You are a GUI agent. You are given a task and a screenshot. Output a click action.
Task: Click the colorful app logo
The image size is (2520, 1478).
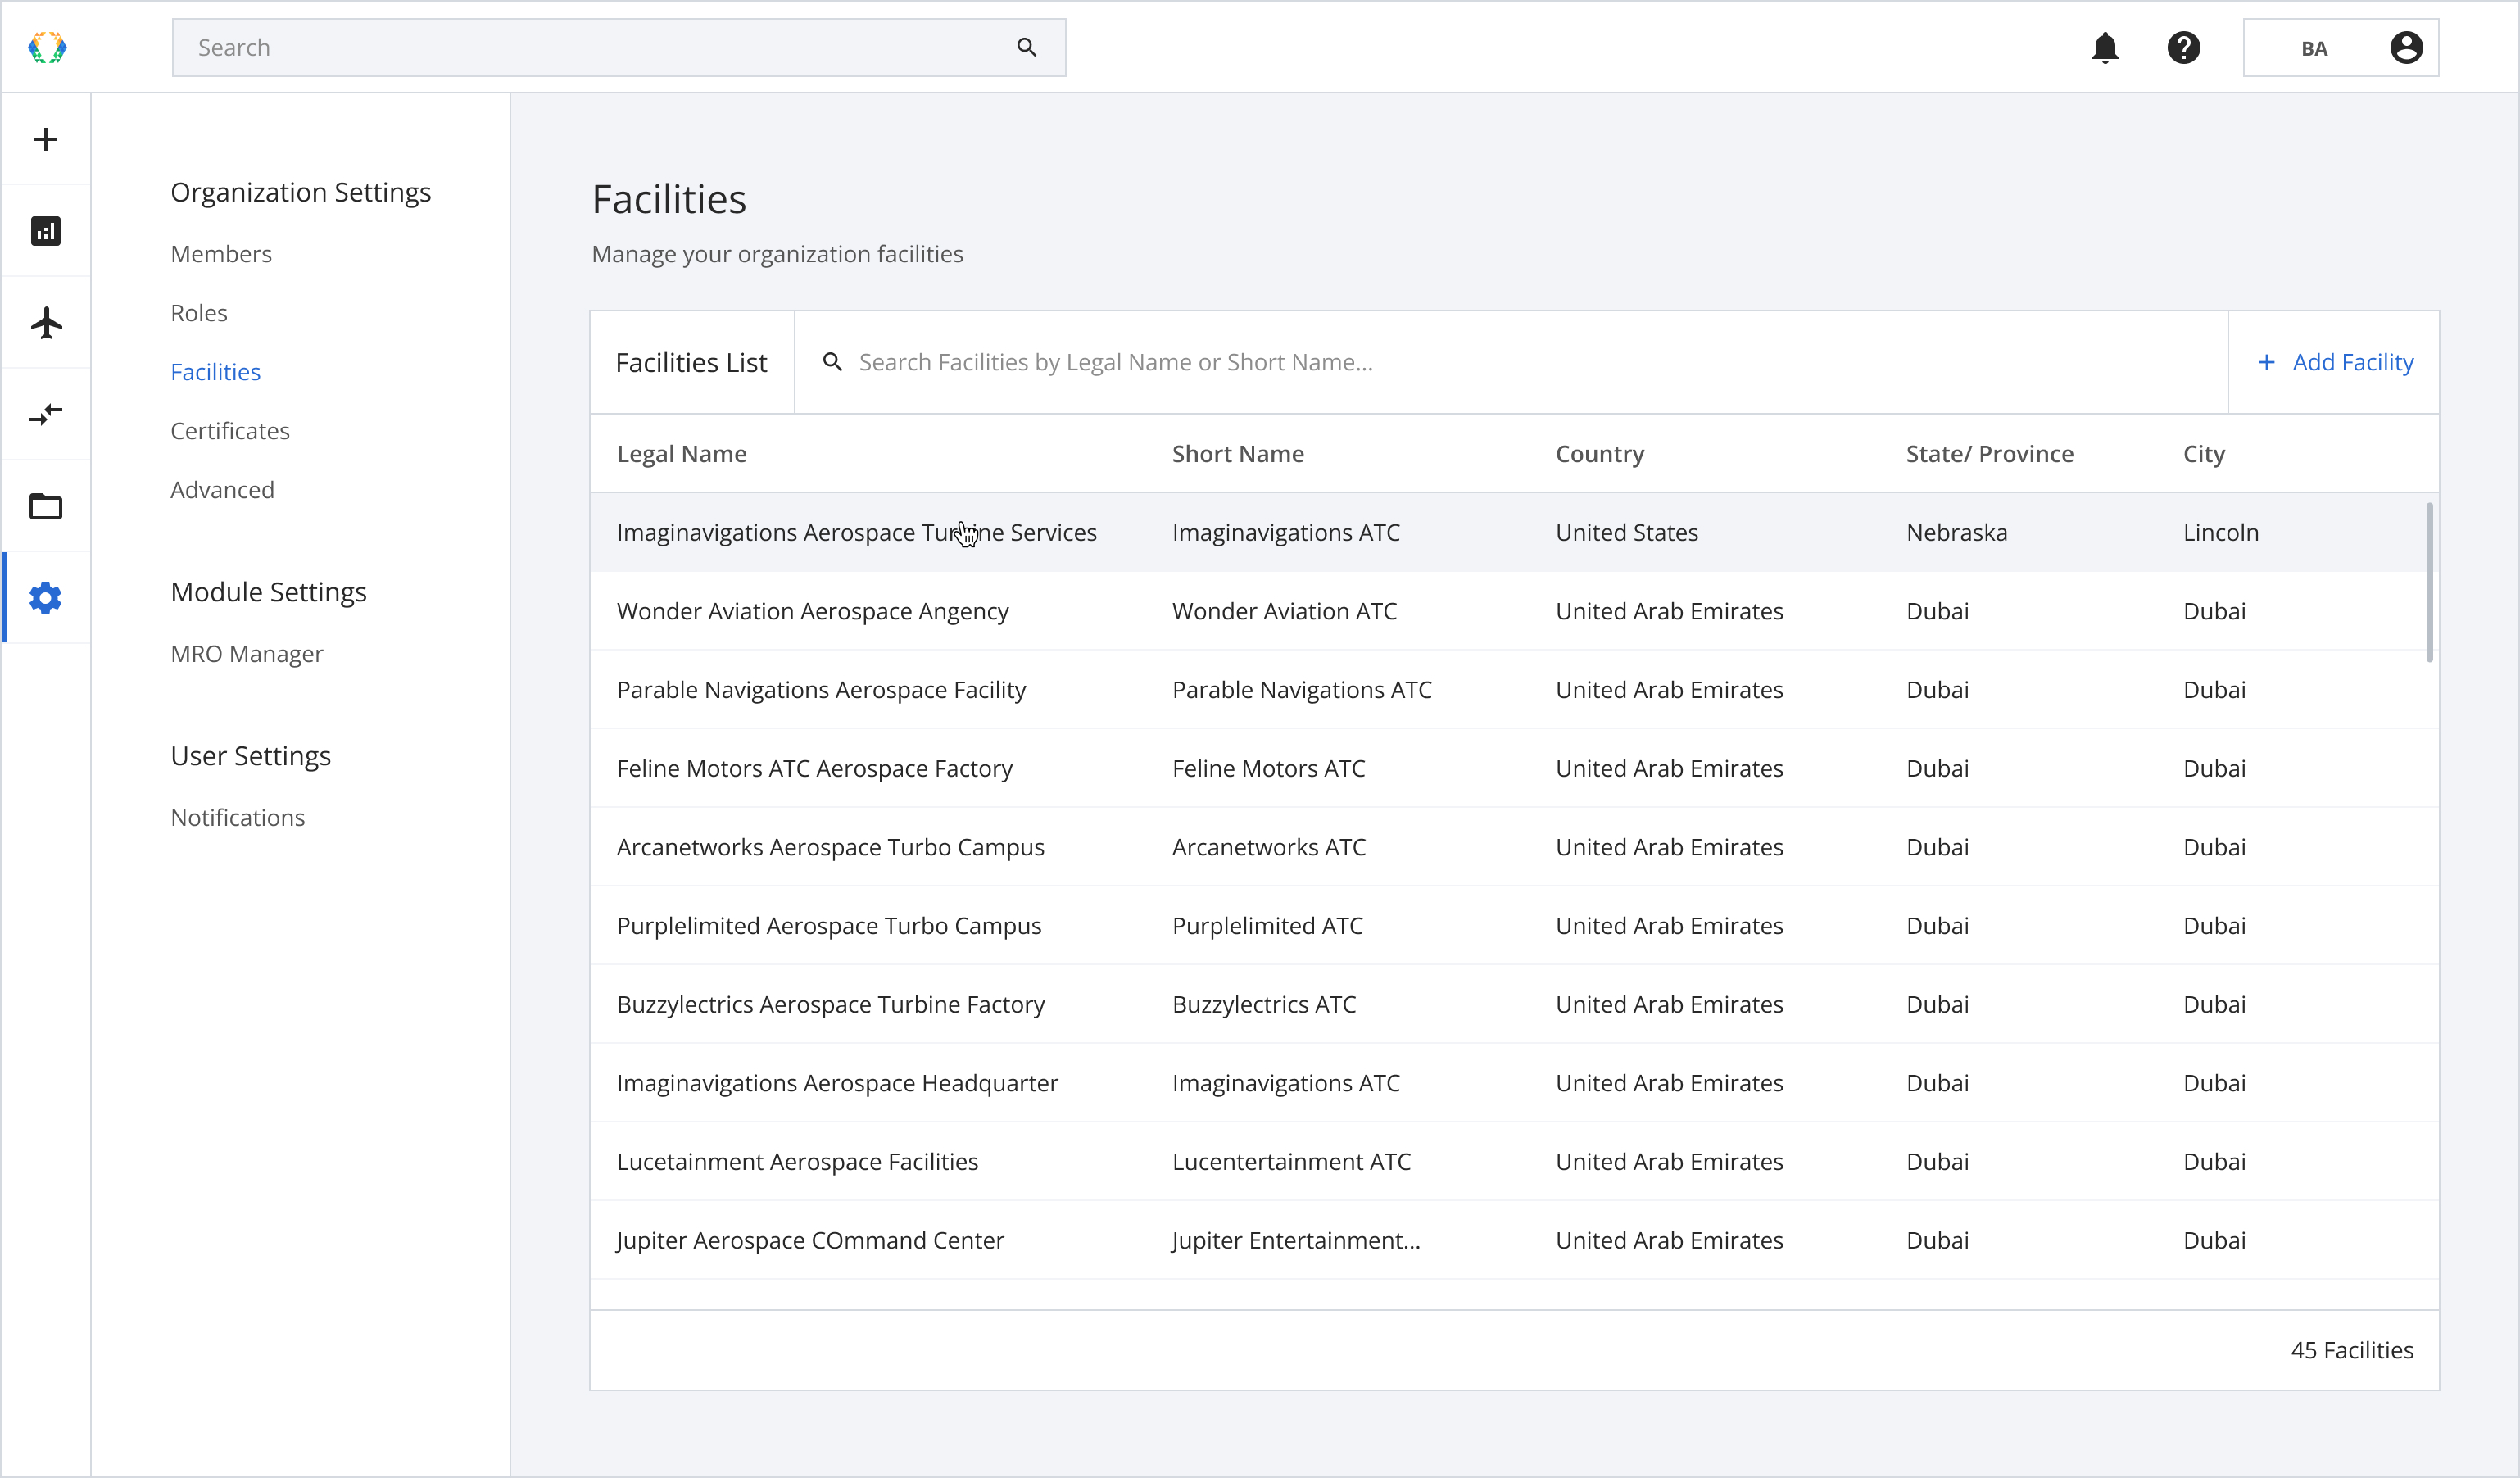(47, 47)
